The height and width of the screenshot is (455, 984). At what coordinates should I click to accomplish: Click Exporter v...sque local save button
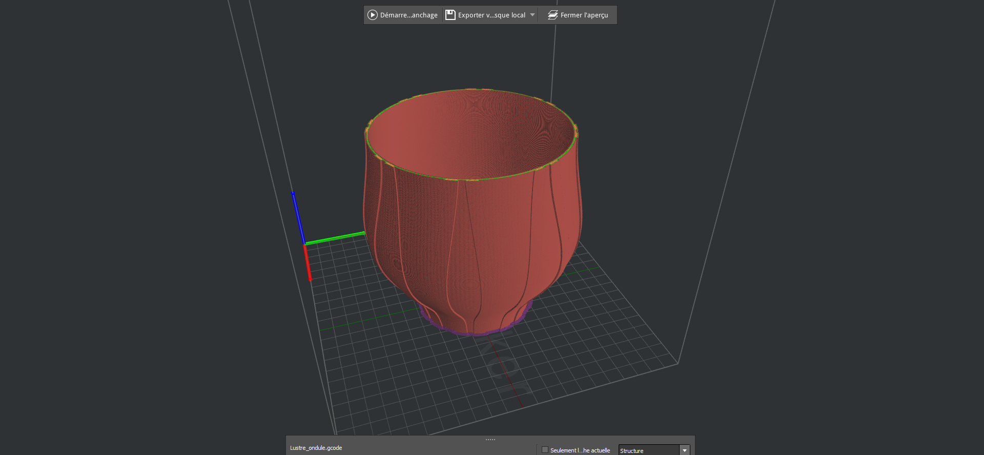pos(485,15)
